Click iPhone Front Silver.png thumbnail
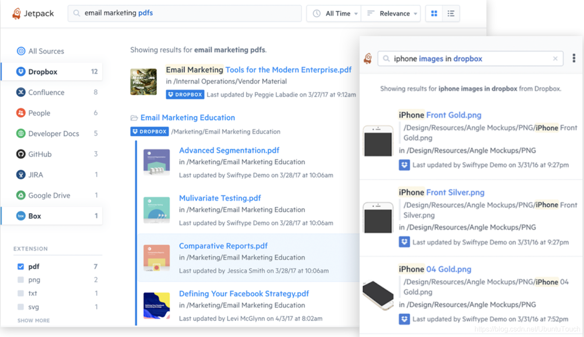 coord(378,218)
